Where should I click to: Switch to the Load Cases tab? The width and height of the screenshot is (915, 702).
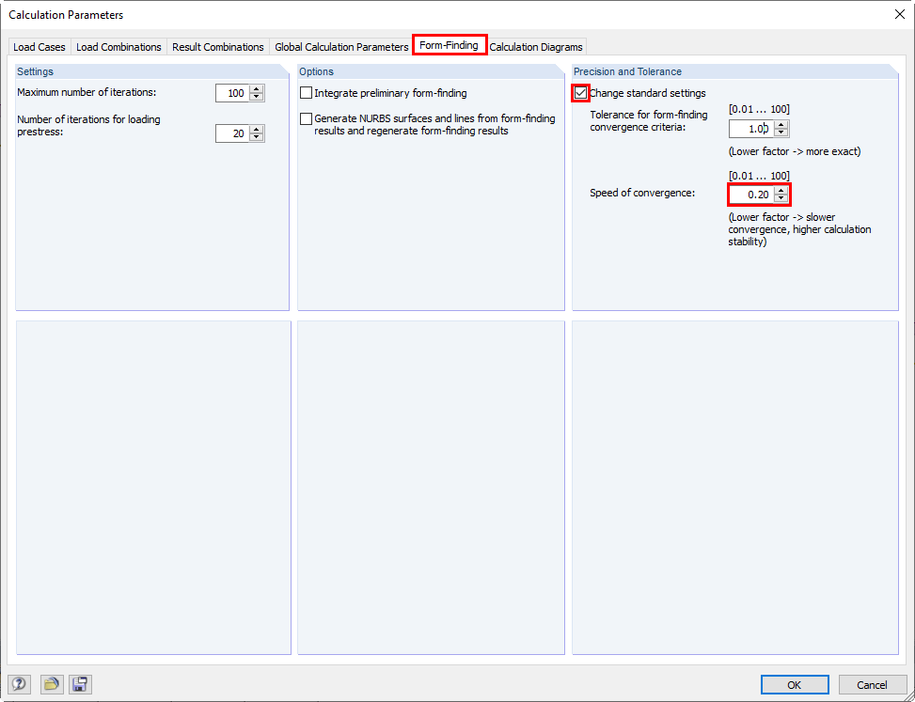tap(39, 47)
